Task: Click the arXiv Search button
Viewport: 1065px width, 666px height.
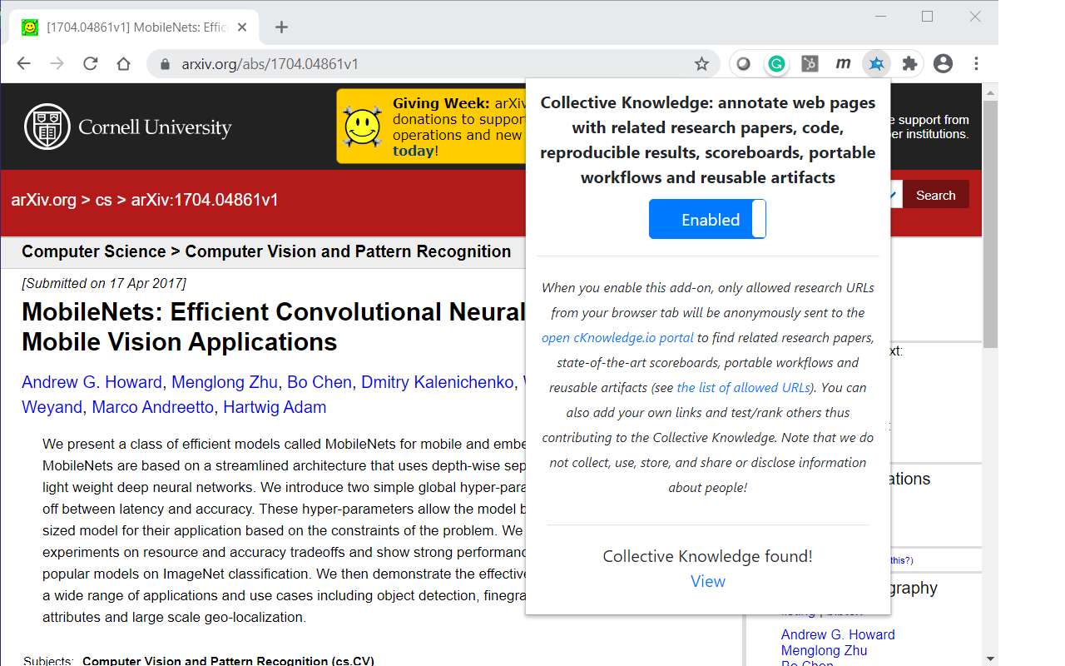Action: (x=935, y=195)
